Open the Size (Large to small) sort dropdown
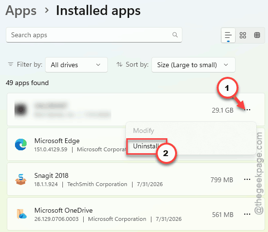 [194, 65]
